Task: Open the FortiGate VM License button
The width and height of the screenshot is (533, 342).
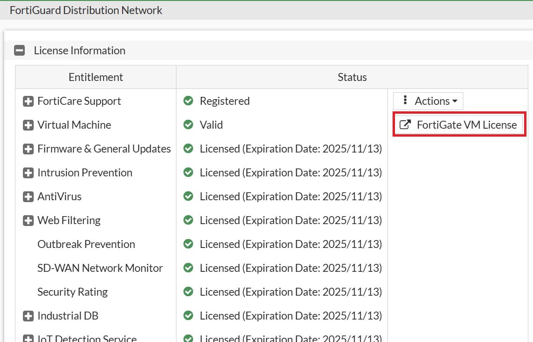Action: pyautogui.click(x=459, y=125)
